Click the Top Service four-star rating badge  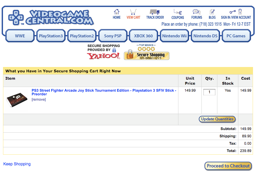pos(146,47)
